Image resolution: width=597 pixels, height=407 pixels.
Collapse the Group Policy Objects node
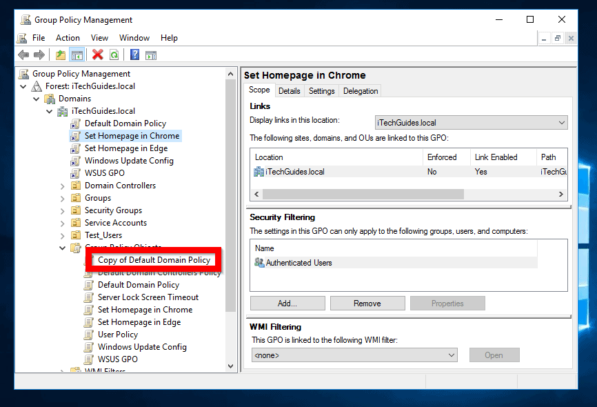63,248
